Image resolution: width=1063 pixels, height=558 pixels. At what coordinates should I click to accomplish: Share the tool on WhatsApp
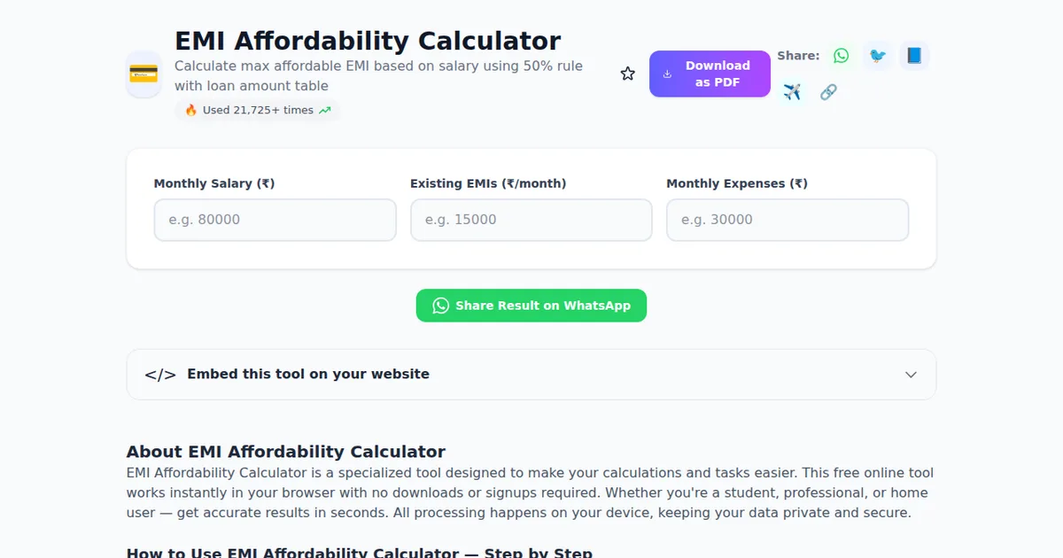coord(841,55)
